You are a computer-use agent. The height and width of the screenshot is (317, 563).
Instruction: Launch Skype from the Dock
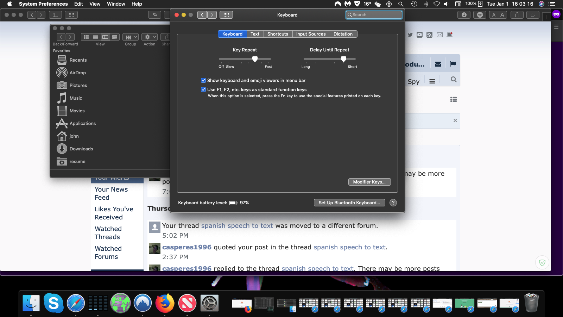[53, 303]
